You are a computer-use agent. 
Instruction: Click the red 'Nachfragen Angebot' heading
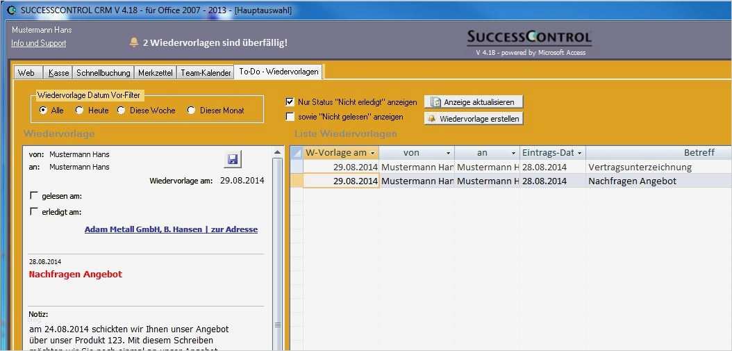pos(76,275)
